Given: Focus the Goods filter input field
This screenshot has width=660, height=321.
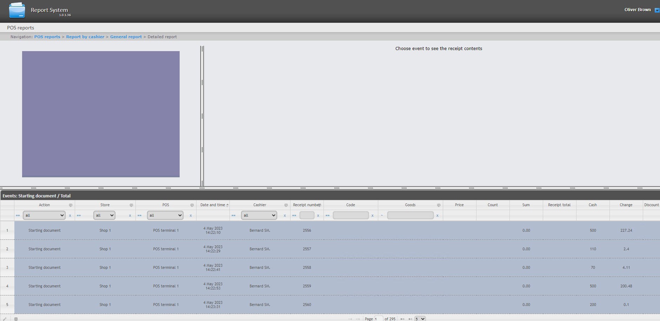Looking at the screenshot, I should pos(410,215).
